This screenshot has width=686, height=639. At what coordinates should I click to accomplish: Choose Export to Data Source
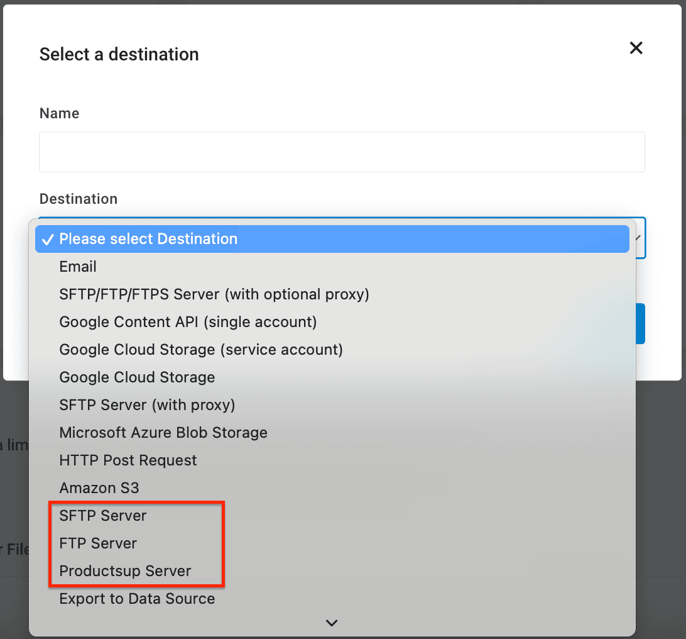tap(137, 599)
